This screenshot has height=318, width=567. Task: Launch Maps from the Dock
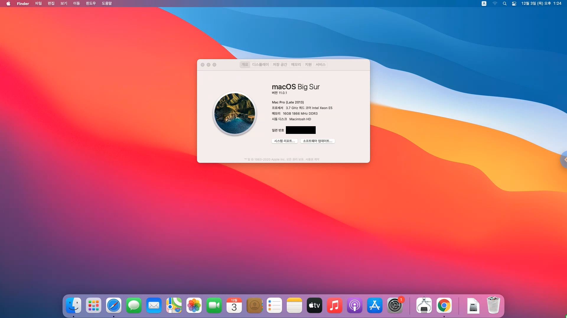(x=174, y=305)
